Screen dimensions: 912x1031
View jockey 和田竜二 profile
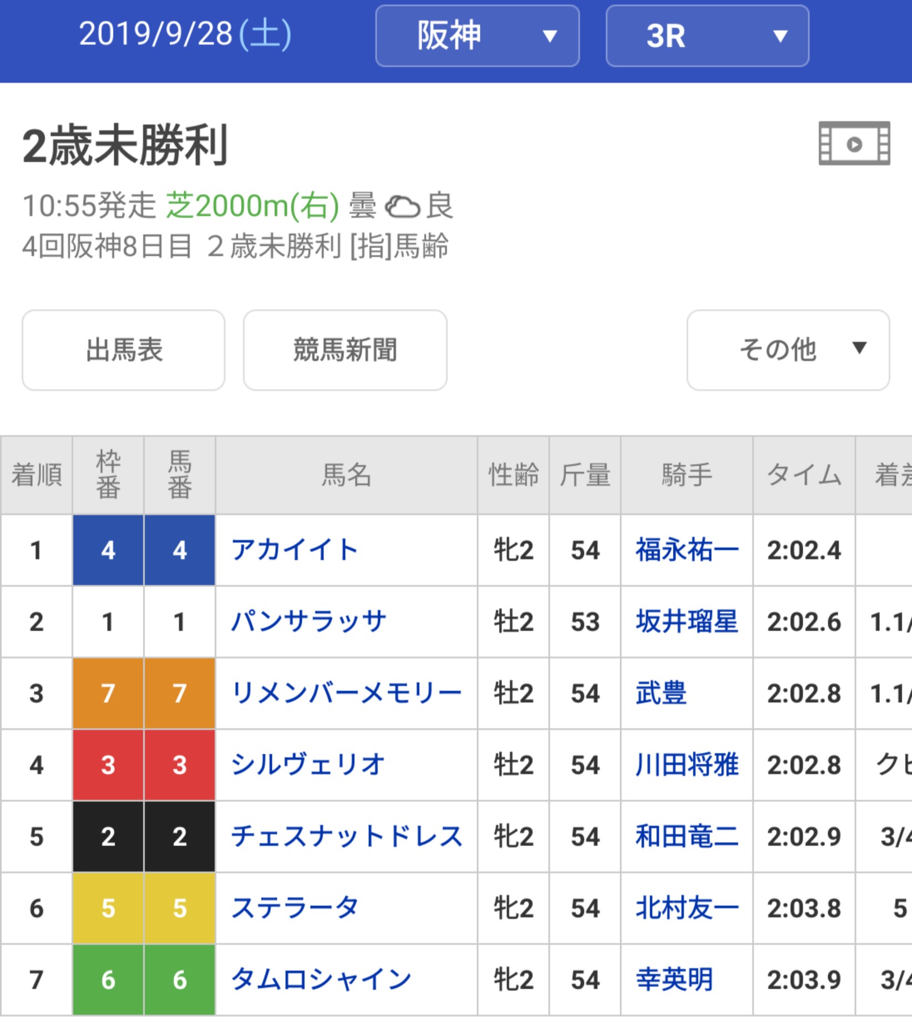coord(687,837)
